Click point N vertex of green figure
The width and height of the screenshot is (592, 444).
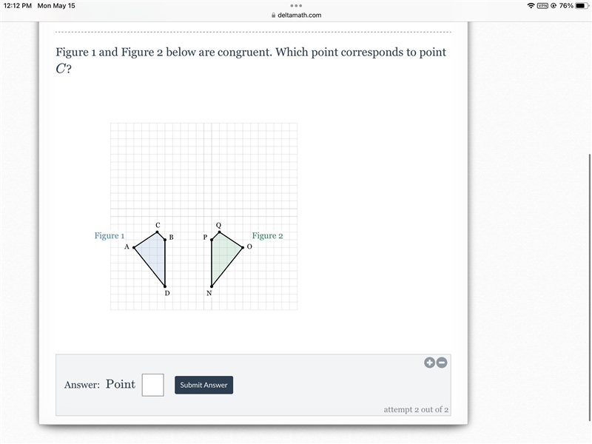coord(212,286)
